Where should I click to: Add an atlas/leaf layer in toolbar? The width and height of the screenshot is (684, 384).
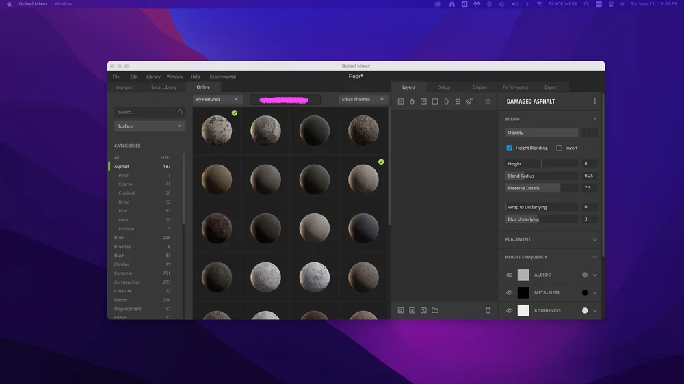coord(412,102)
